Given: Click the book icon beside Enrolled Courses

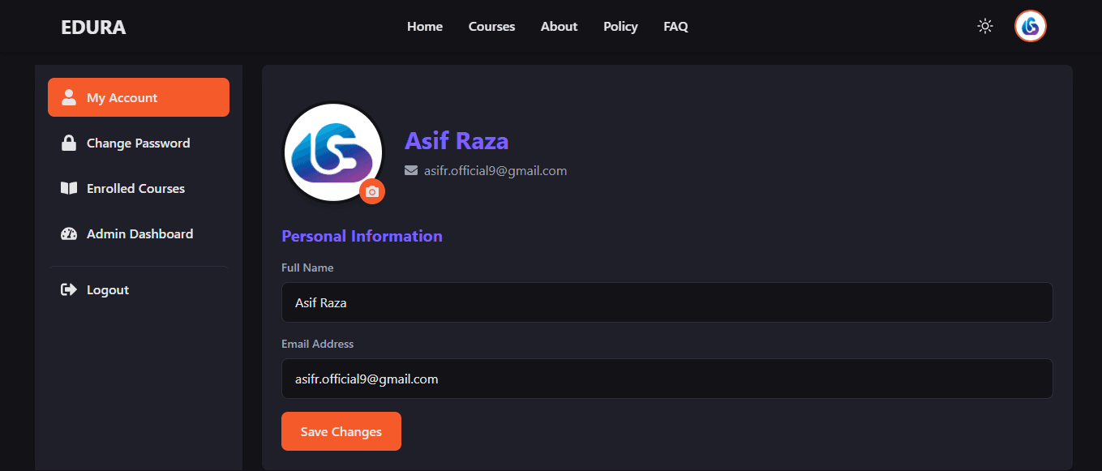Looking at the screenshot, I should point(69,188).
